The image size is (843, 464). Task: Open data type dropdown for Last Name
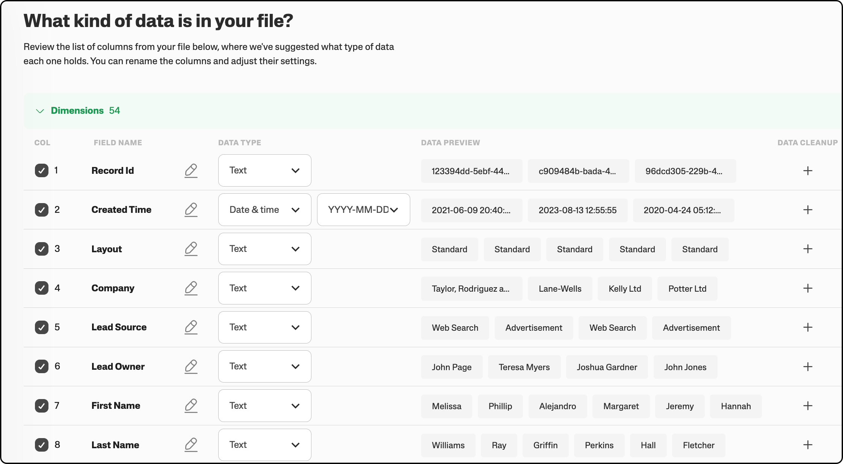coord(264,445)
